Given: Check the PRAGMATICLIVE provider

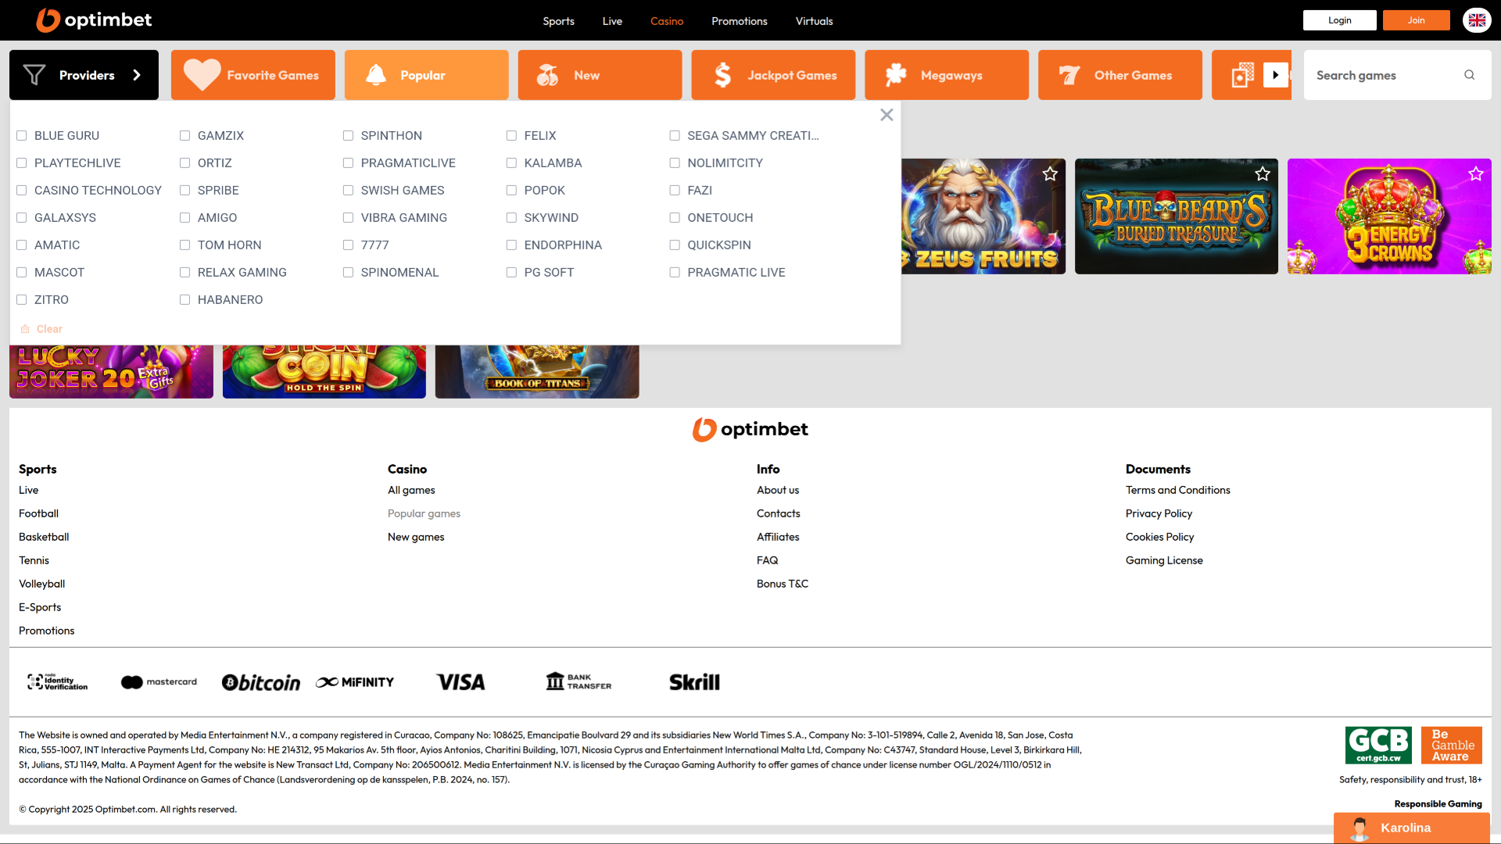Looking at the screenshot, I should click(349, 163).
